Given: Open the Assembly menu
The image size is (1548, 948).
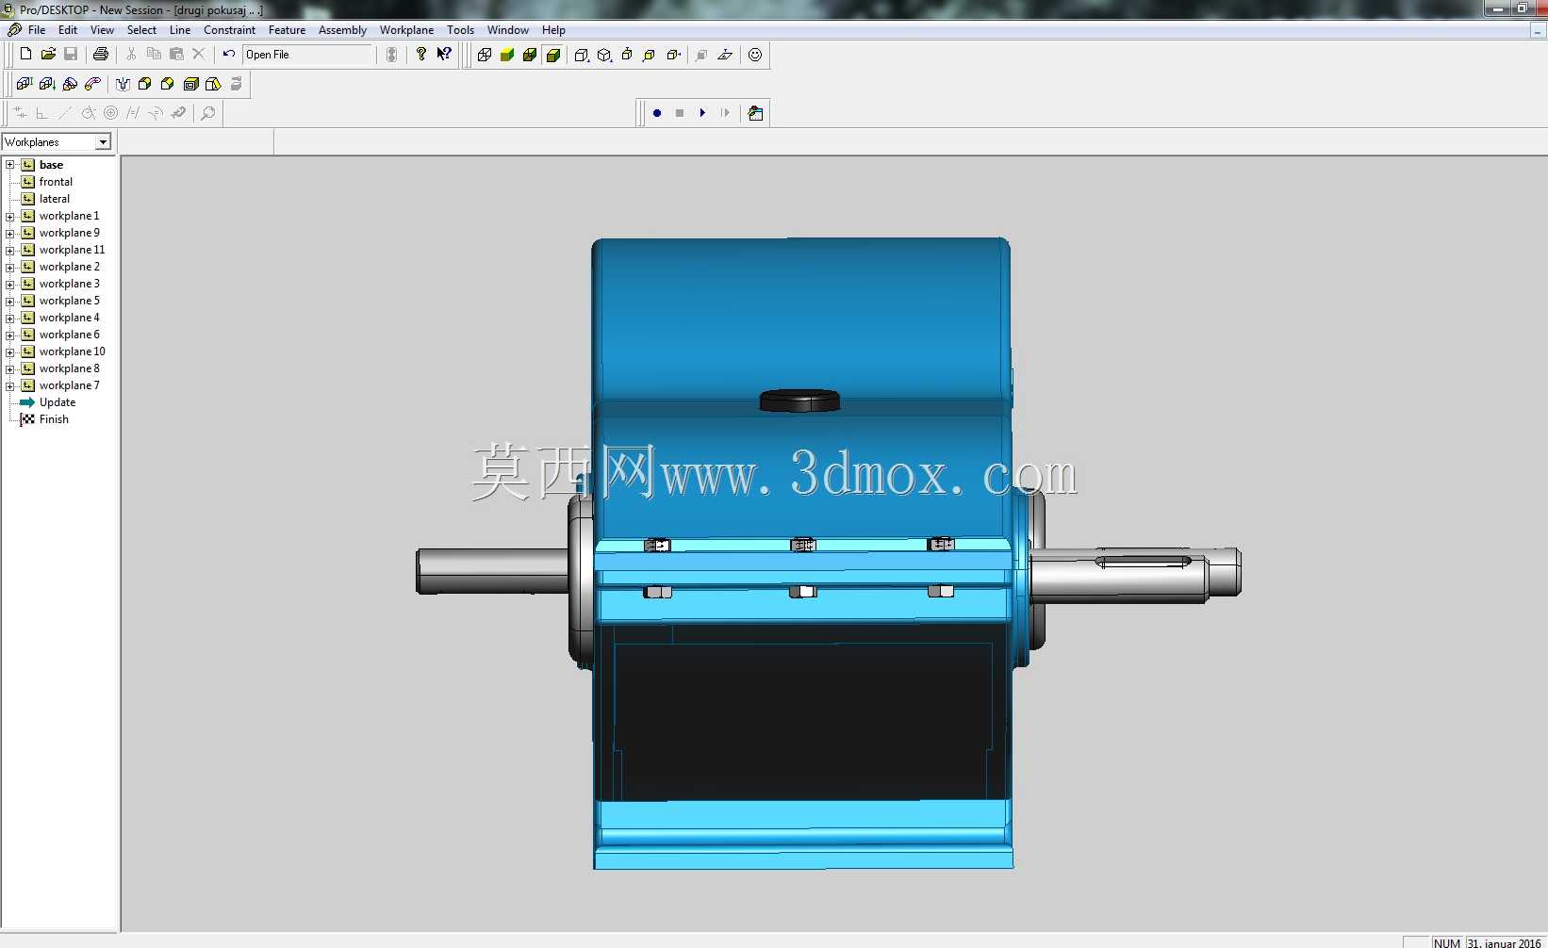Looking at the screenshot, I should tap(342, 30).
